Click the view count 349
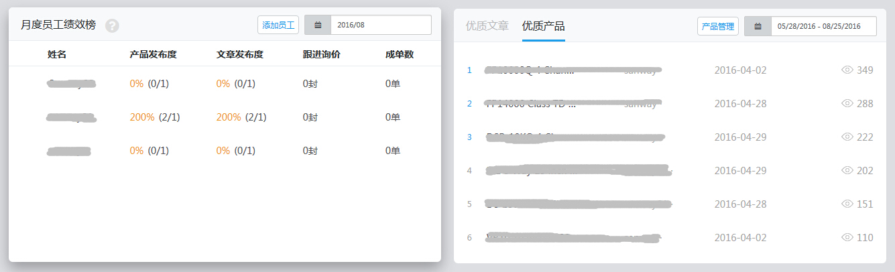This screenshot has width=895, height=272. click(865, 70)
